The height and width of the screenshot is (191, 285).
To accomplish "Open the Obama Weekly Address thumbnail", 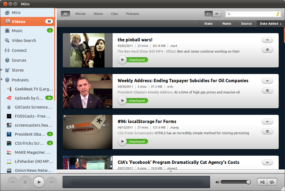I will (x=88, y=91).
